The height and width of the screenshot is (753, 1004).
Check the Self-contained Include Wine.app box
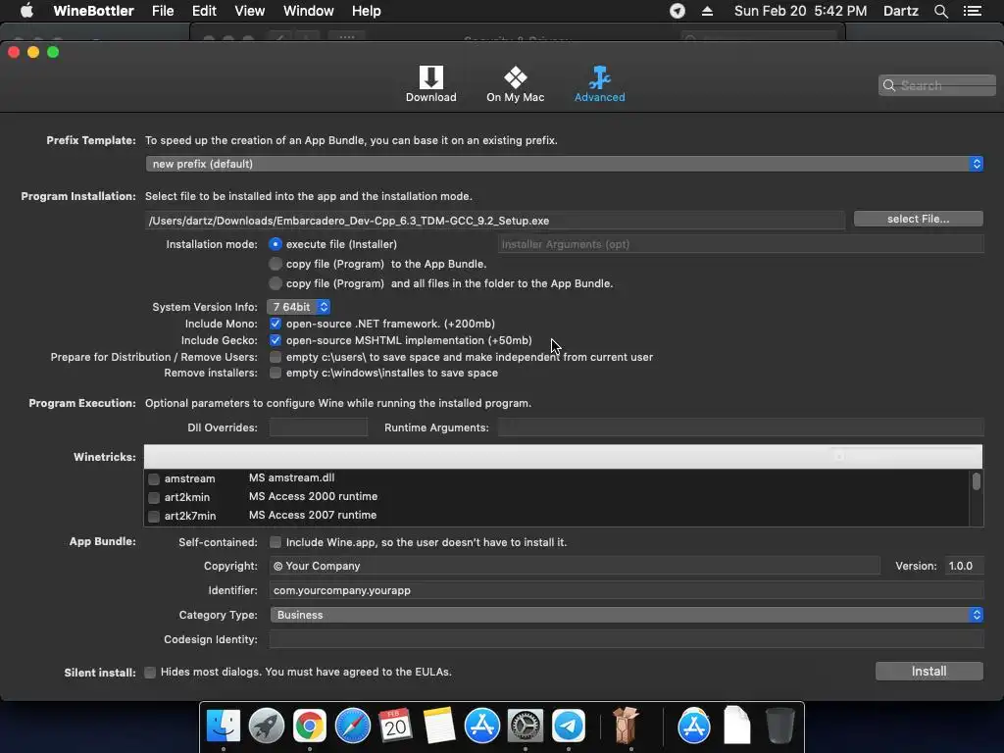click(276, 542)
